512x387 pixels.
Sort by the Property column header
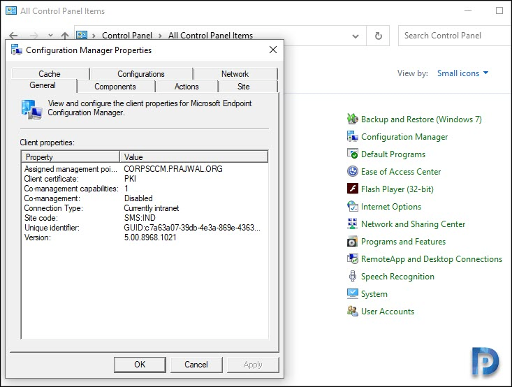[71, 156]
